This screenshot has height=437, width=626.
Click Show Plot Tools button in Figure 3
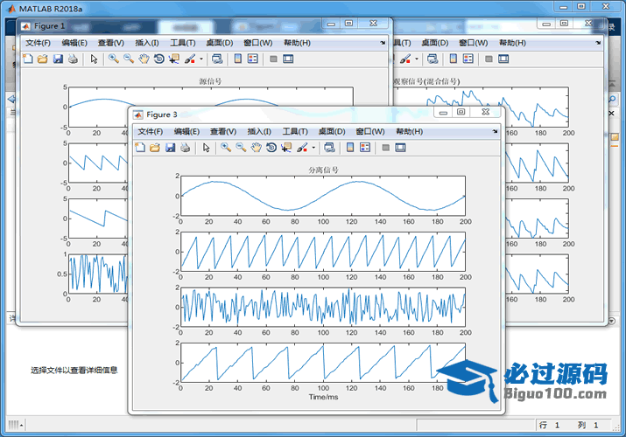[x=400, y=148]
